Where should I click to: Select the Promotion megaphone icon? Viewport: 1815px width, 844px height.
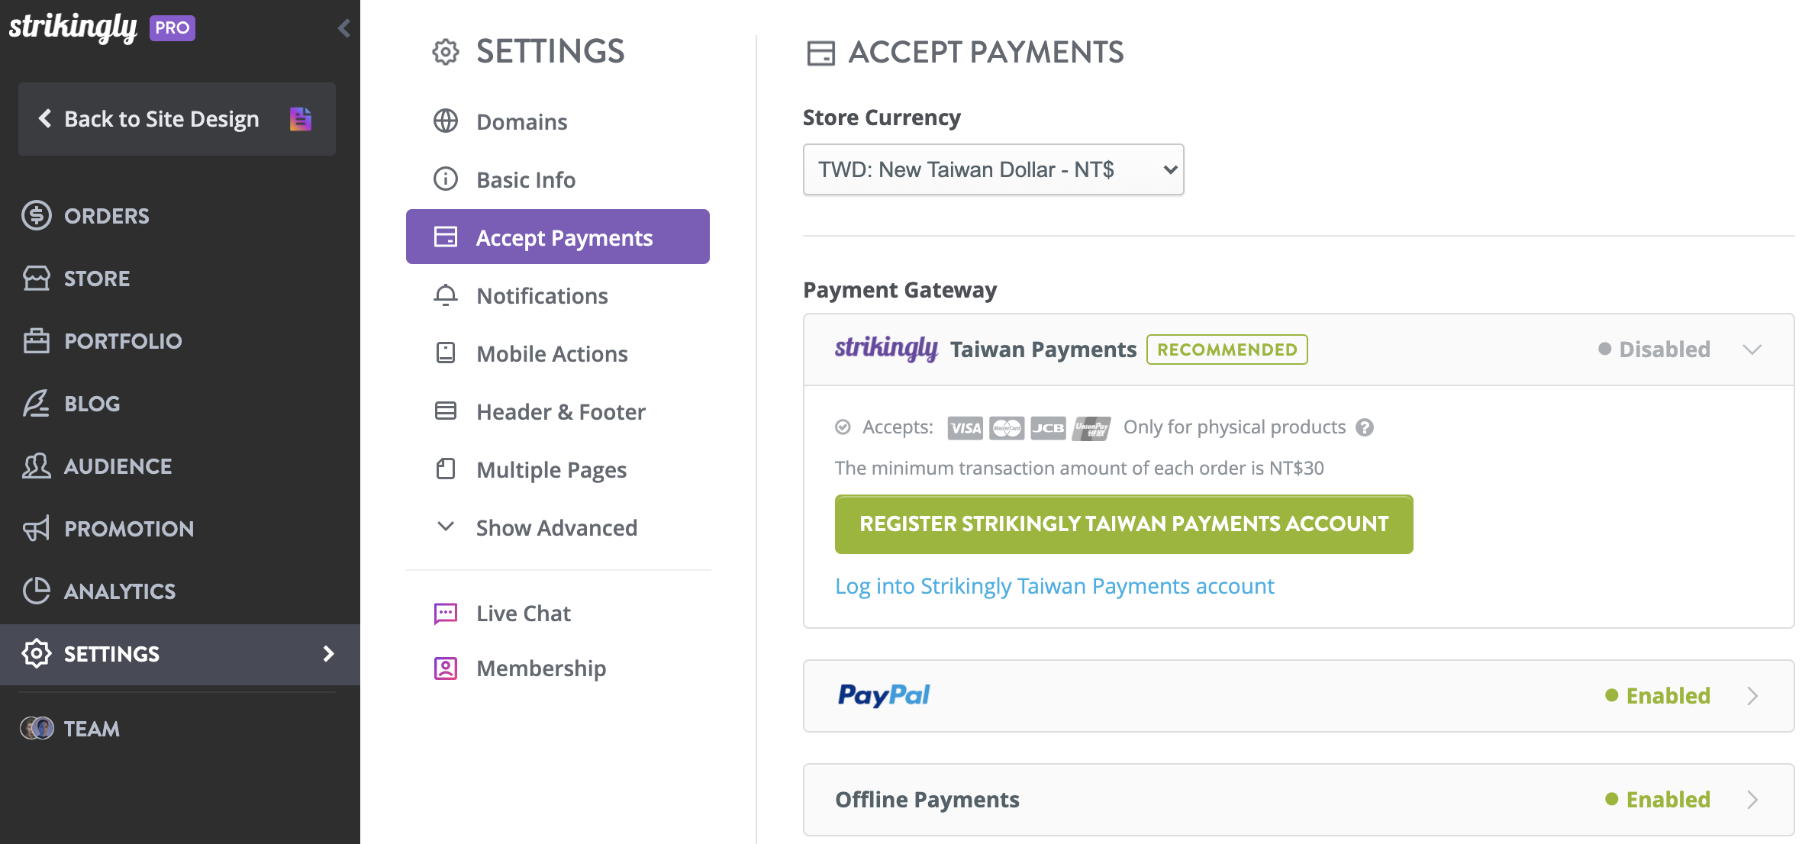tap(35, 528)
